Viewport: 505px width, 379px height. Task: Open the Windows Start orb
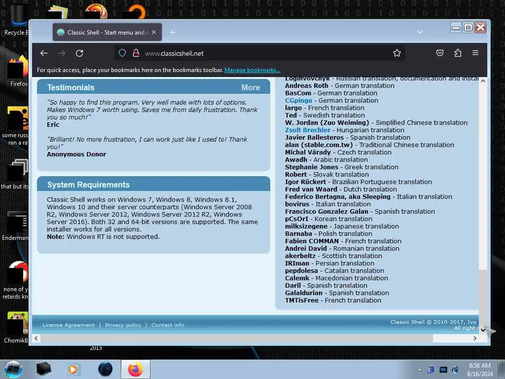coord(13,369)
